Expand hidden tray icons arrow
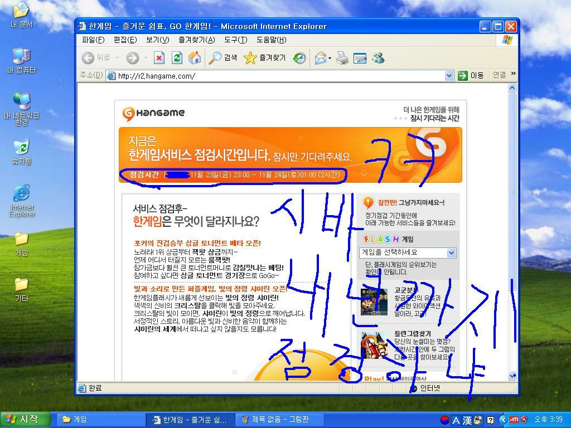Image resolution: width=571 pixels, height=428 pixels. [504, 420]
